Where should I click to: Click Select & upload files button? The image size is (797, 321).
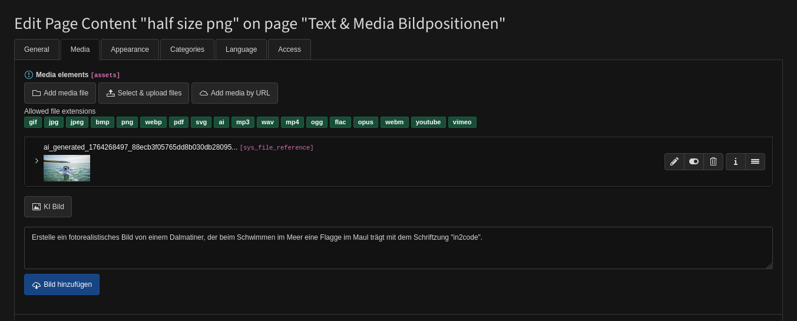144,93
